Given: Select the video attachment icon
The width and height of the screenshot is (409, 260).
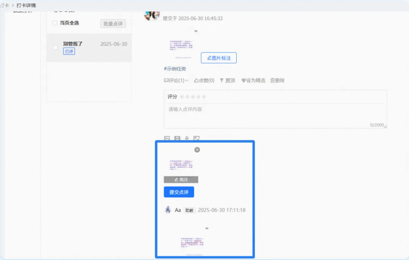Looking at the screenshot, I should click(176, 138).
